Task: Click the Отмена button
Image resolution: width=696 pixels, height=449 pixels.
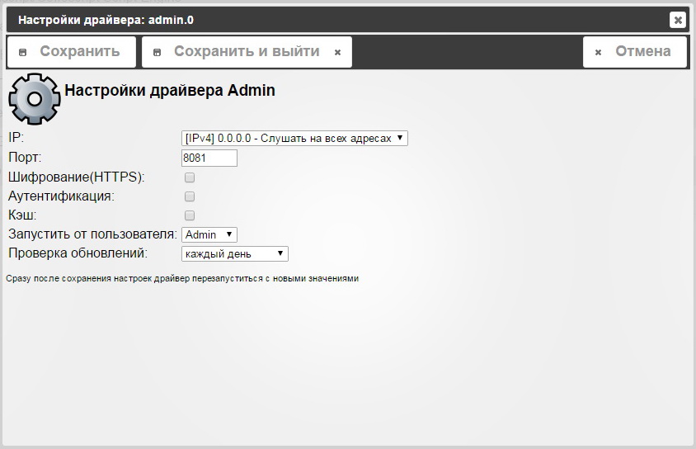Action: pos(635,52)
